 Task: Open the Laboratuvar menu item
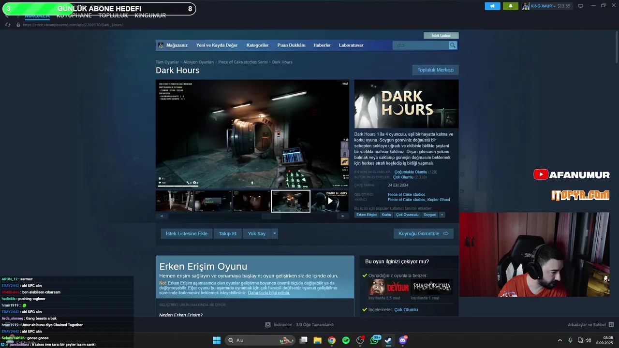[x=351, y=45]
